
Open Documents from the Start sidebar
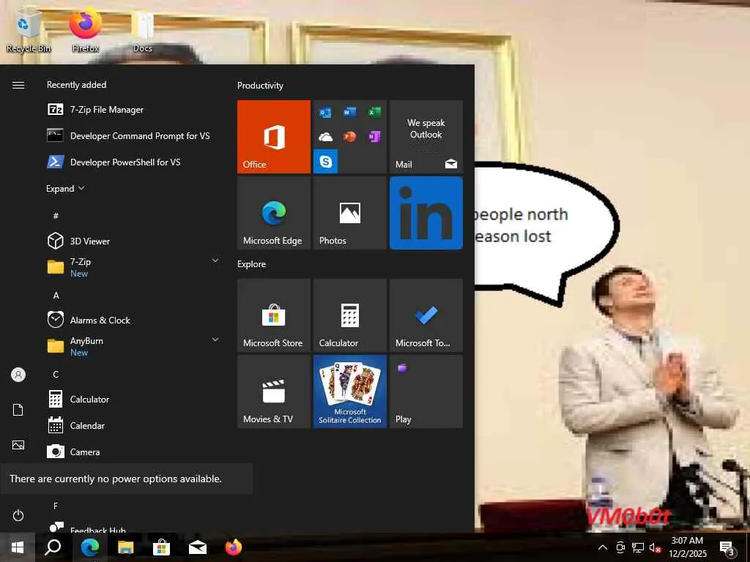point(18,410)
